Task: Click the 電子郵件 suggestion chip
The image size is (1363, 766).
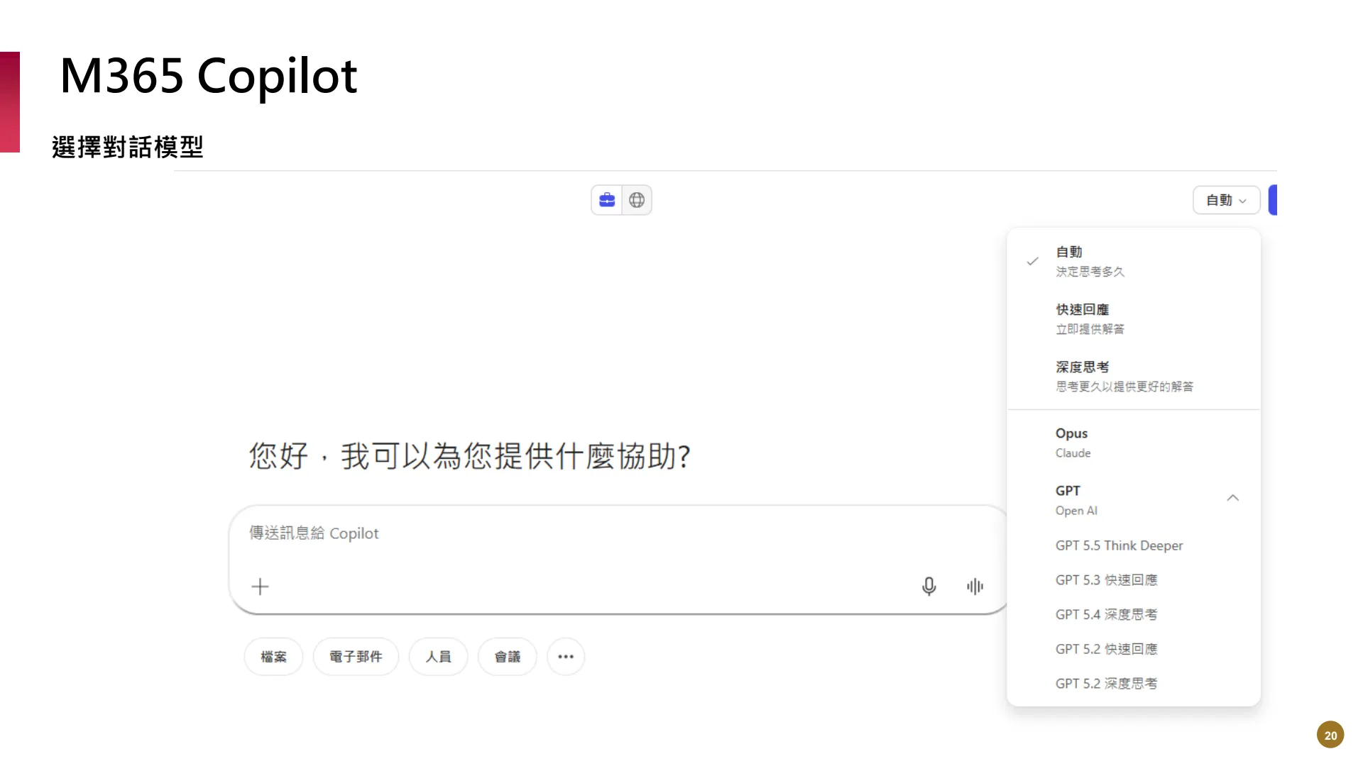Action: pos(356,657)
